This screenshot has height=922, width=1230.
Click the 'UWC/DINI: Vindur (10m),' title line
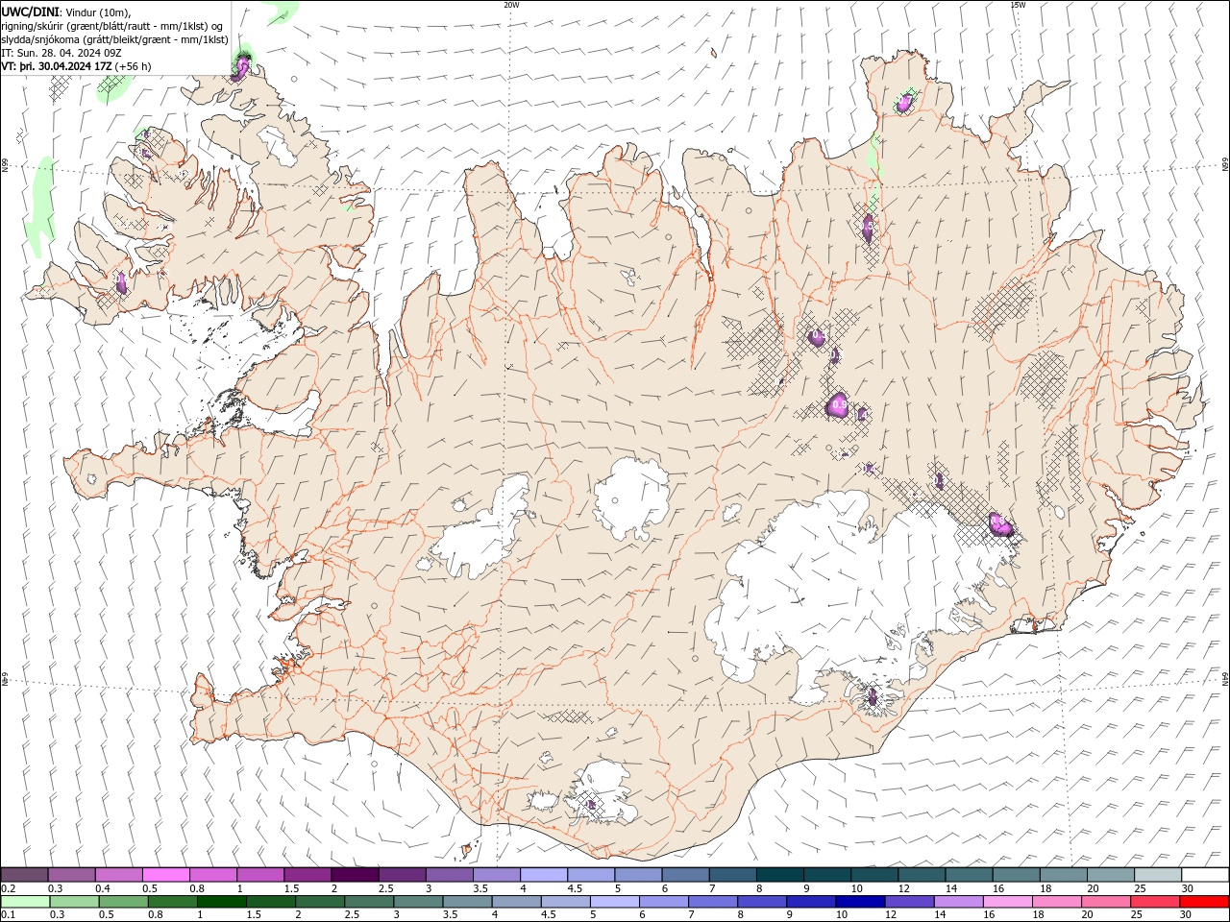[66, 11]
